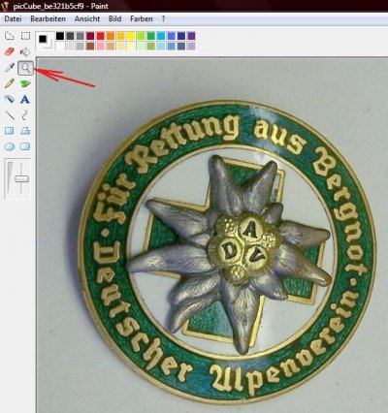Activate the Text tool
This screenshot has width=388, height=413.
(x=25, y=99)
